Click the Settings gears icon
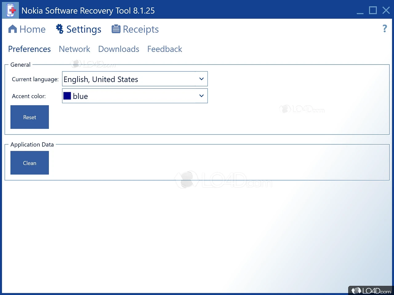Image resolution: width=394 pixels, height=295 pixels. click(59, 29)
